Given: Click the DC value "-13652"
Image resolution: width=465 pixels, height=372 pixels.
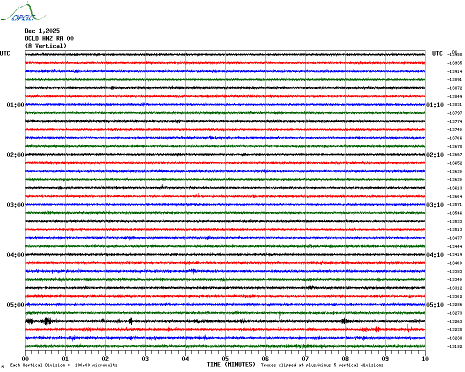Looking at the screenshot, I should click(454, 163).
